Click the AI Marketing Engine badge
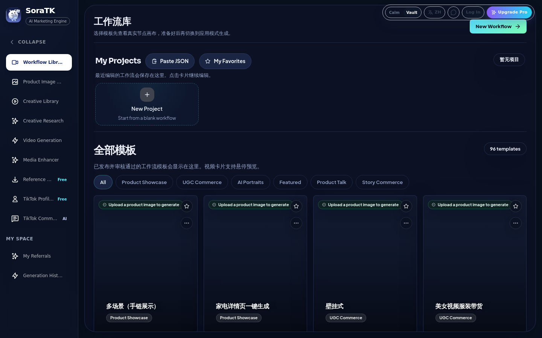 click(x=48, y=21)
